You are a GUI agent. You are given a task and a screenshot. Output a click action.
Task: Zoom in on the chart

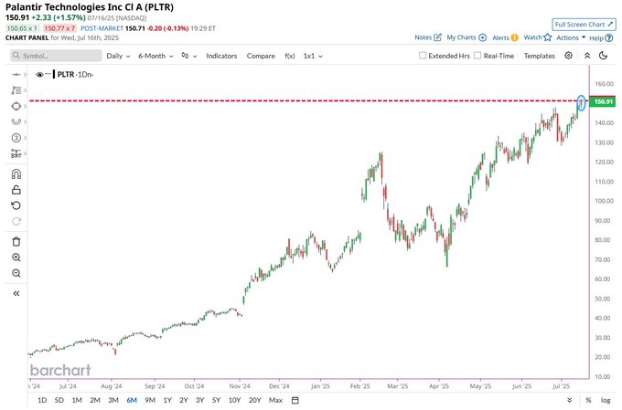click(x=16, y=258)
